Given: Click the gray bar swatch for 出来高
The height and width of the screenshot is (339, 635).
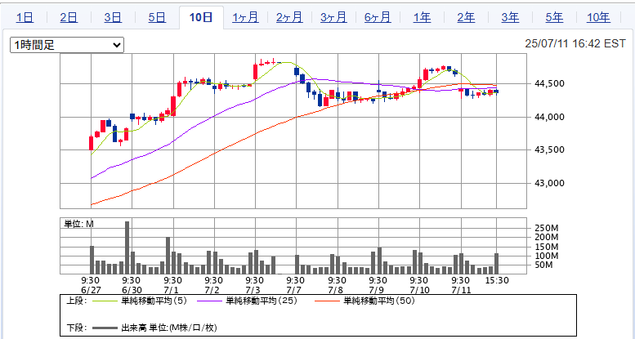Looking at the screenshot, I should (x=105, y=328).
